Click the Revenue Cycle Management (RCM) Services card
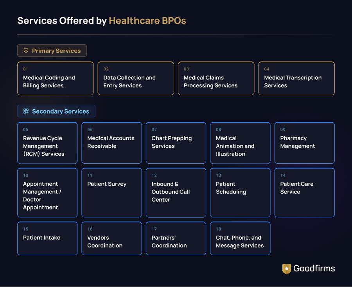The width and height of the screenshot is (352, 287). pos(47,143)
